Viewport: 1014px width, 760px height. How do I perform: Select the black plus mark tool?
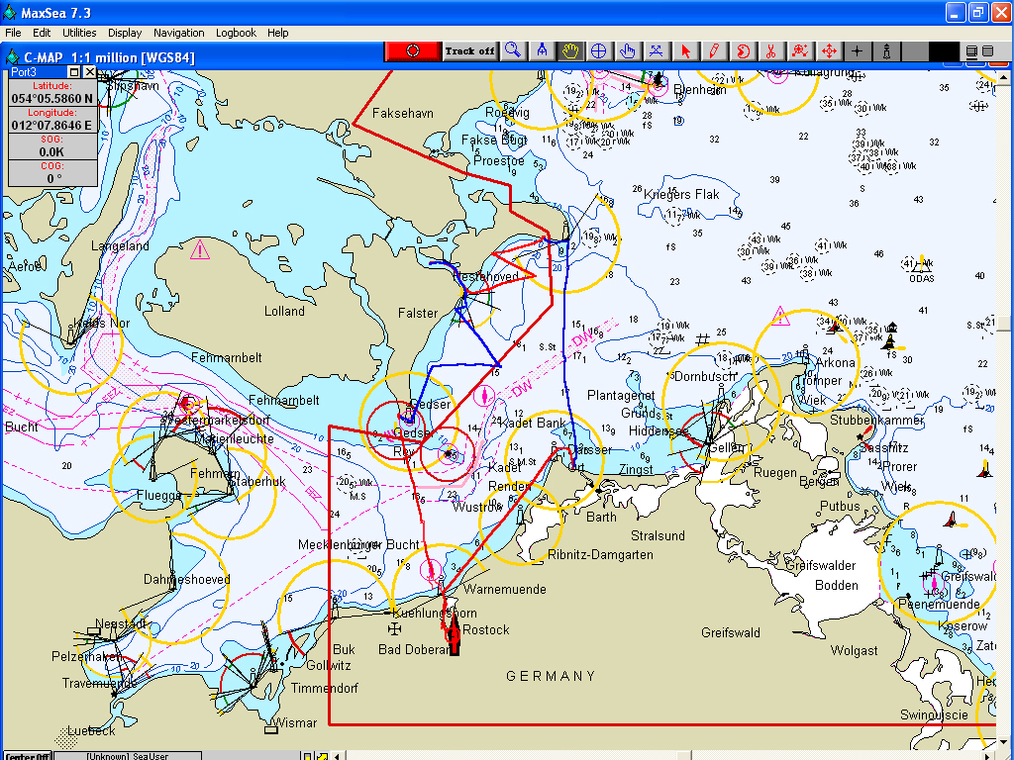(x=857, y=51)
